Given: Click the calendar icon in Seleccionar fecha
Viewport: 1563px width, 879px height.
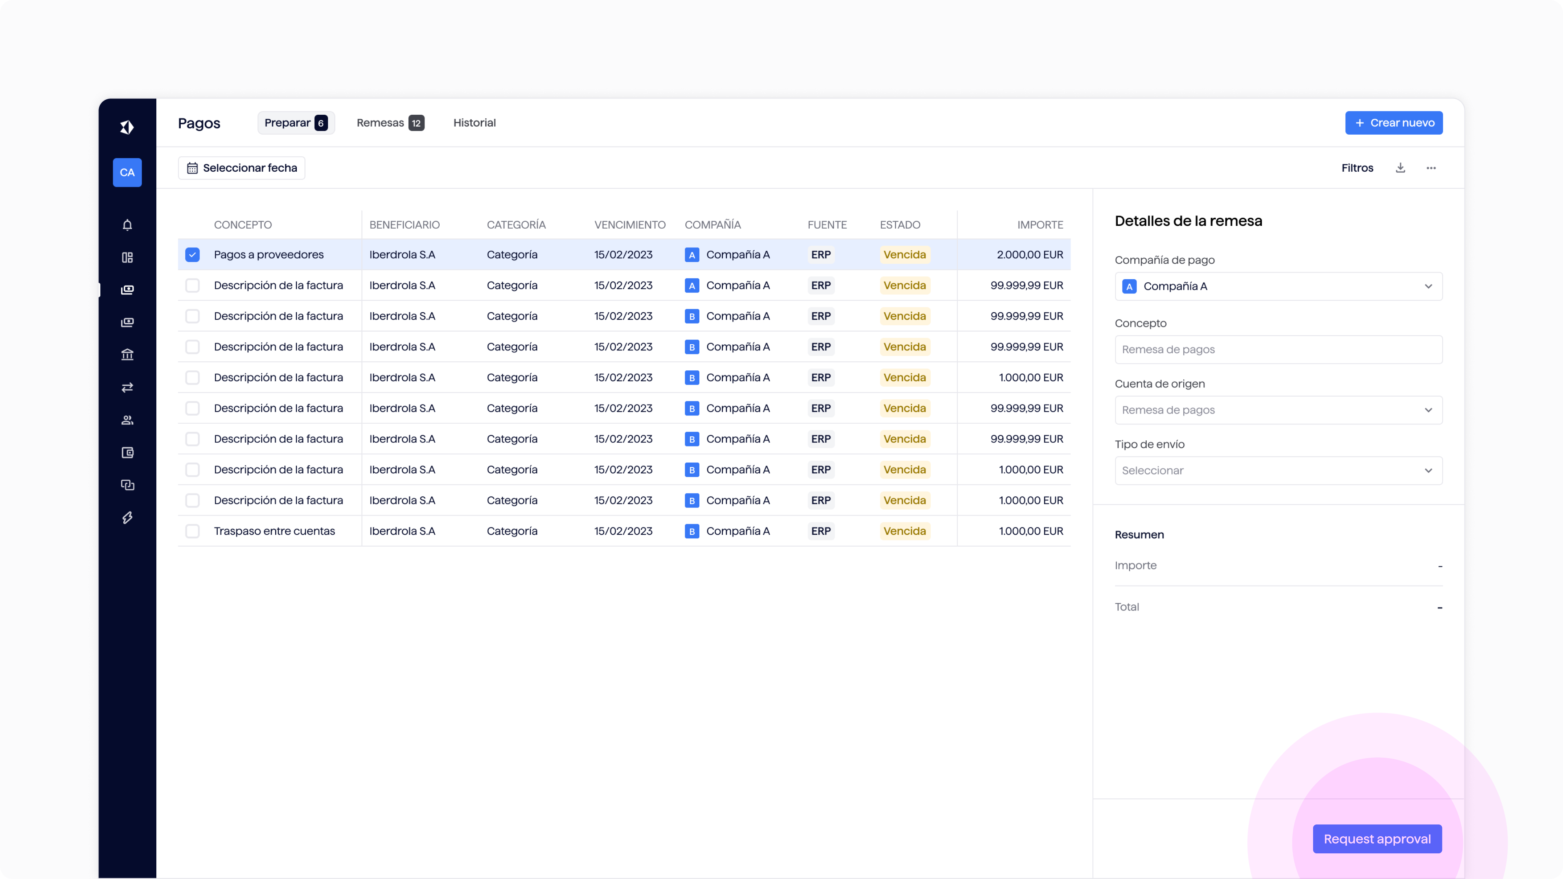Looking at the screenshot, I should pyautogui.click(x=193, y=168).
